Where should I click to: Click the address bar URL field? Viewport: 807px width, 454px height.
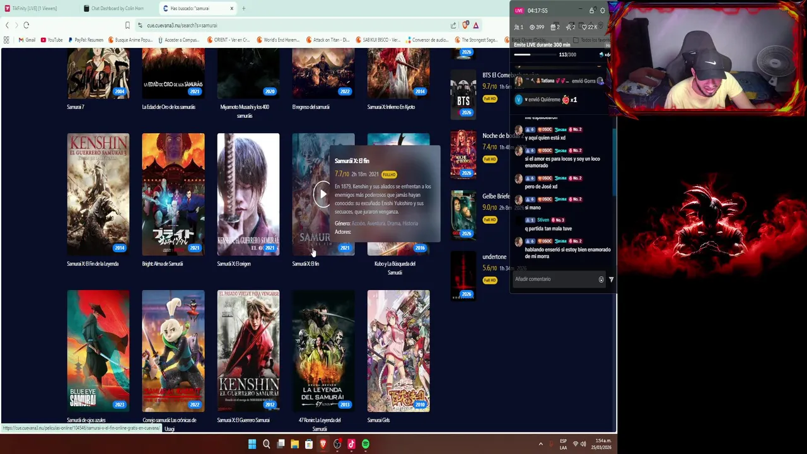293,25
